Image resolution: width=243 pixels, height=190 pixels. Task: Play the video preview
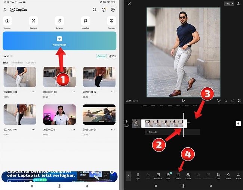click(x=183, y=100)
